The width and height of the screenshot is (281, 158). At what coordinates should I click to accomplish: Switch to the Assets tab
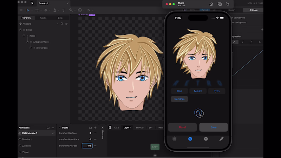43,18
